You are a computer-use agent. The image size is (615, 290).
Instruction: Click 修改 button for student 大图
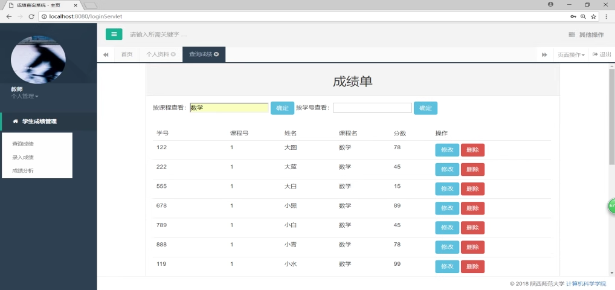[x=446, y=150]
